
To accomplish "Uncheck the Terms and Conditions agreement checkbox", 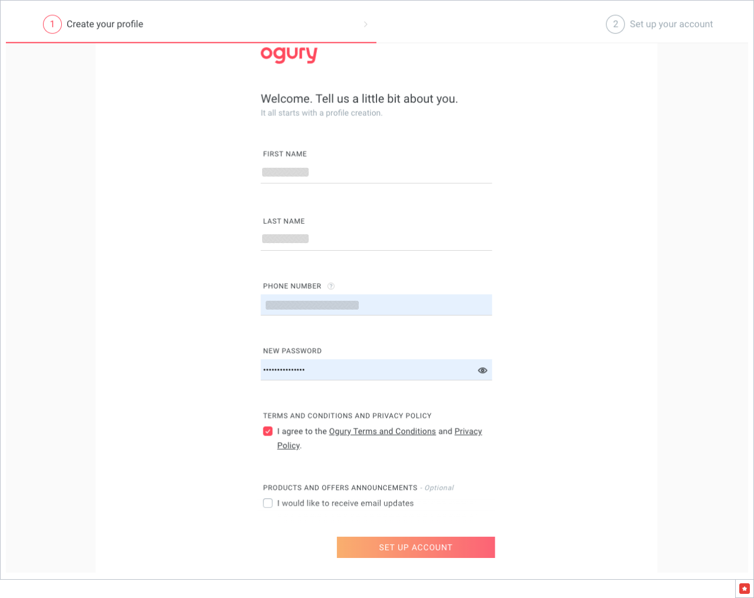I will [268, 431].
